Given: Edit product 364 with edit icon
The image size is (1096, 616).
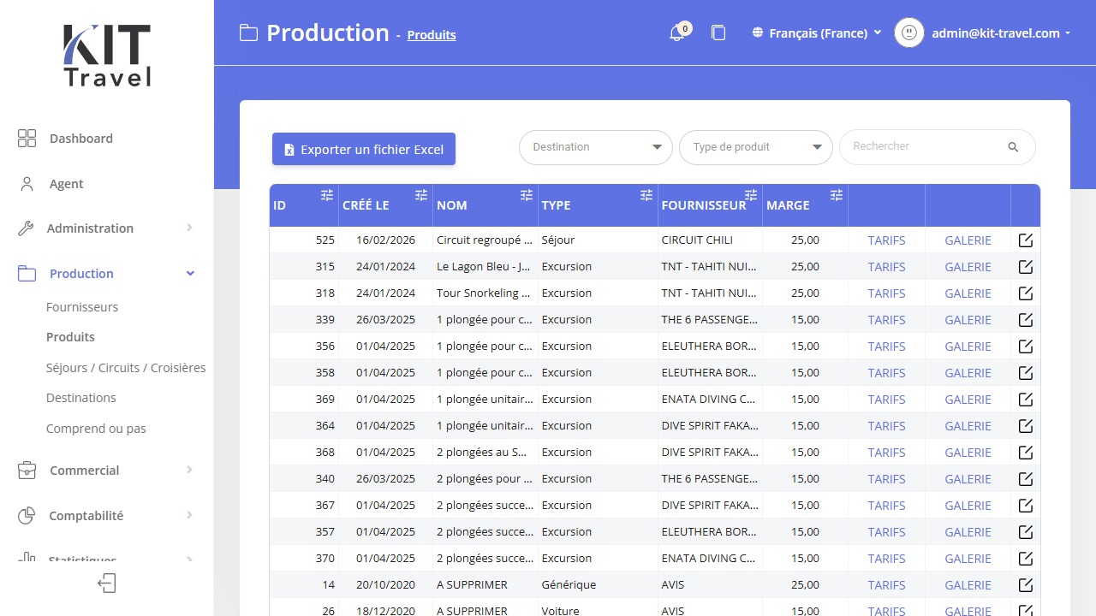Looking at the screenshot, I should pos(1026,426).
